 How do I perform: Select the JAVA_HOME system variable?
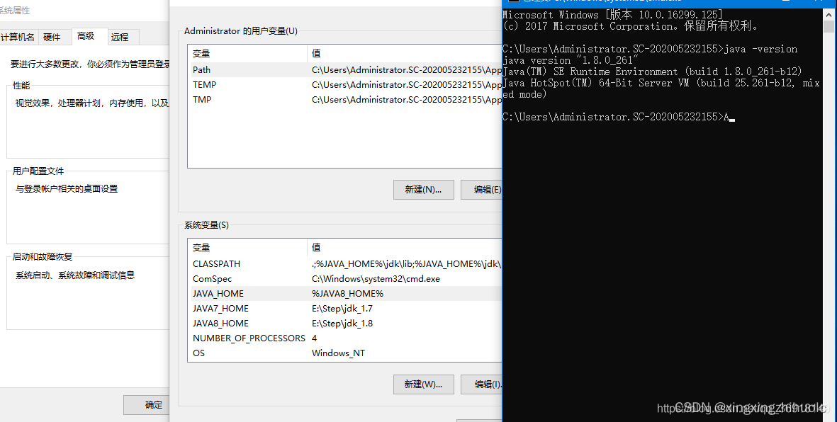point(346,294)
